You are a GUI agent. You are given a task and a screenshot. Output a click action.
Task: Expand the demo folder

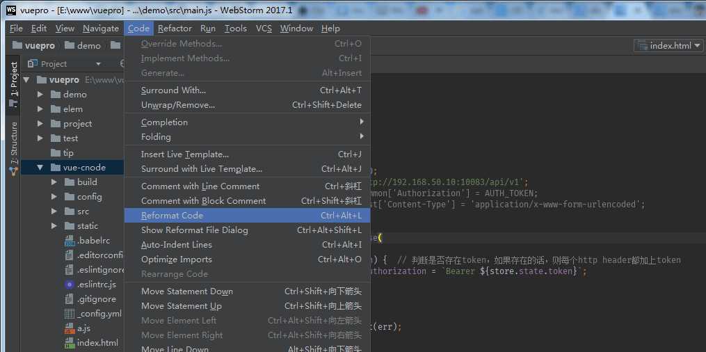tap(40, 95)
